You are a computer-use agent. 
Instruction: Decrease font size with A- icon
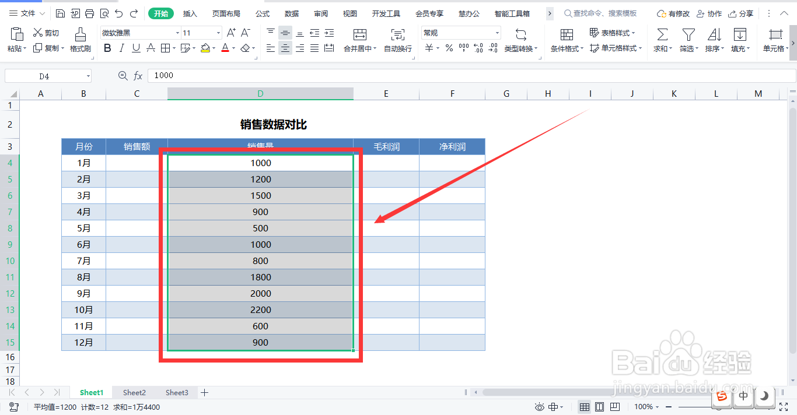point(246,33)
